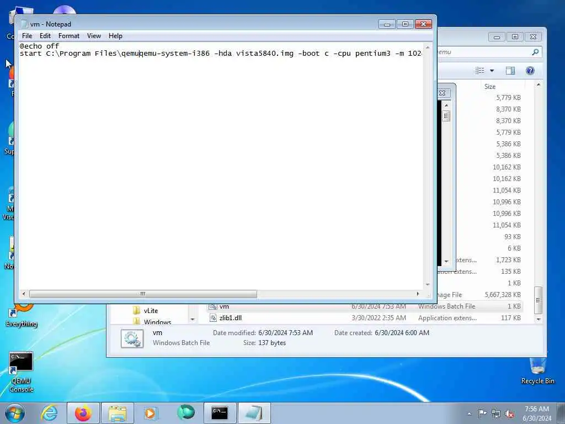Open the view options dropdown arrow in Explorer

coord(492,71)
